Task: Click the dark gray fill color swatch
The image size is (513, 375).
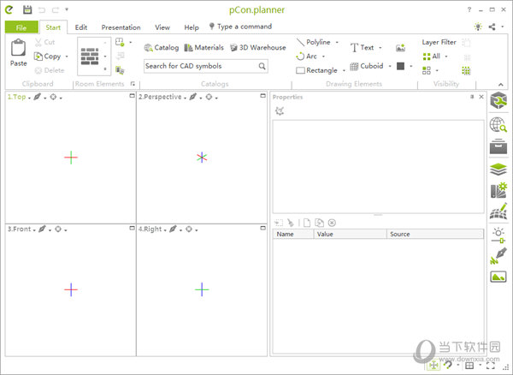Action: click(x=400, y=66)
